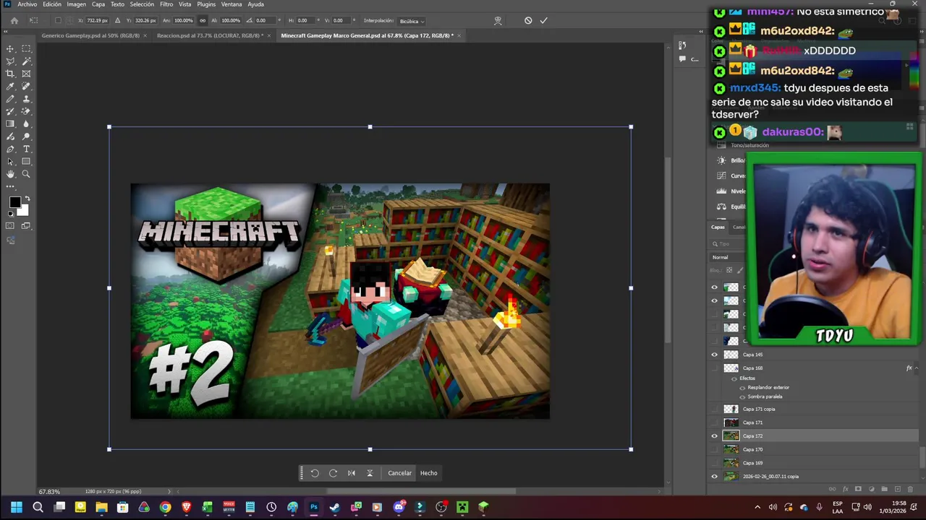926x520 pixels.
Task: Select the Magic Wand tool
Action: tap(26, 61)
